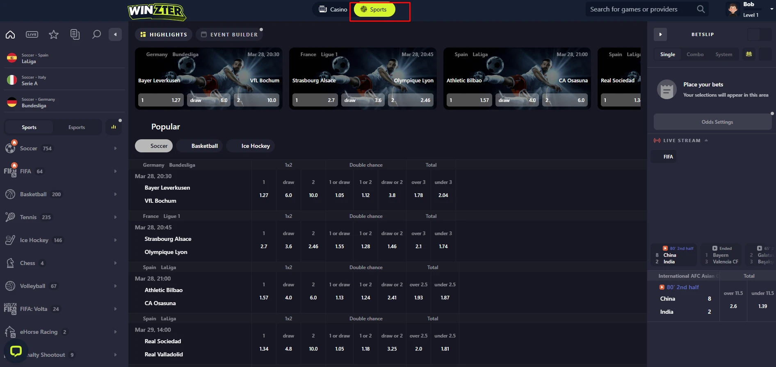The height and width of the screenshot is (367, 776).
Task: Expand the Tennis 235 category arrow
Action: click(115, 217)
